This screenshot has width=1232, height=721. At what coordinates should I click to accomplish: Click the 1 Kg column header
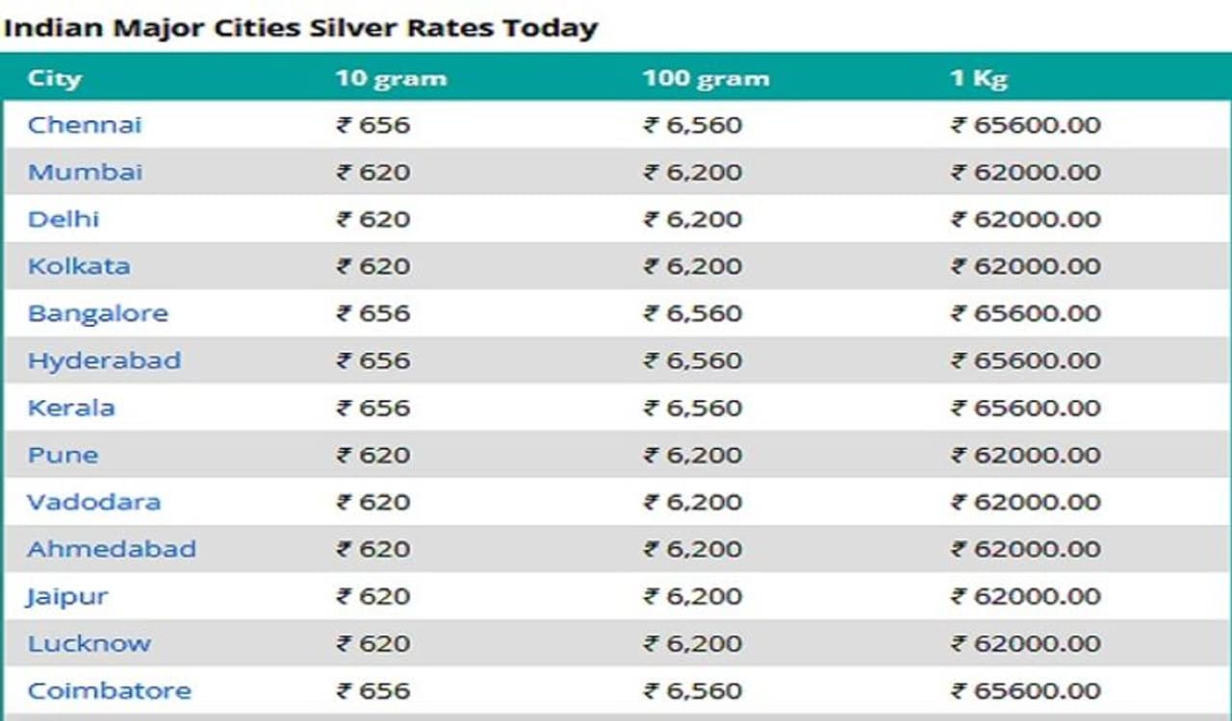click(979, 78)
